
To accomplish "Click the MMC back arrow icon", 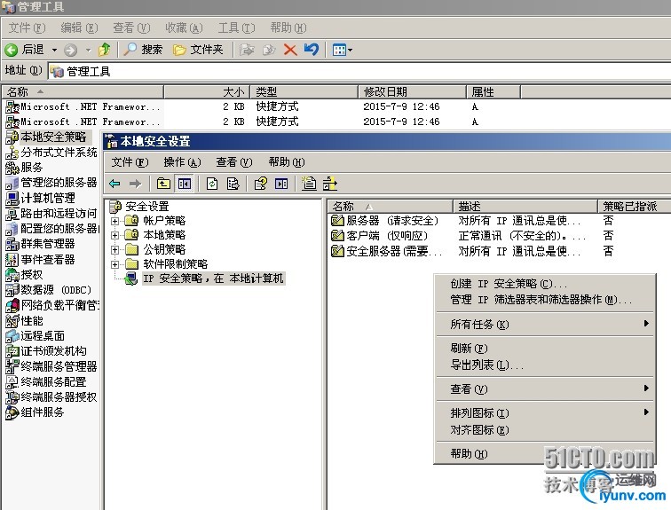I will pos(114,184).
